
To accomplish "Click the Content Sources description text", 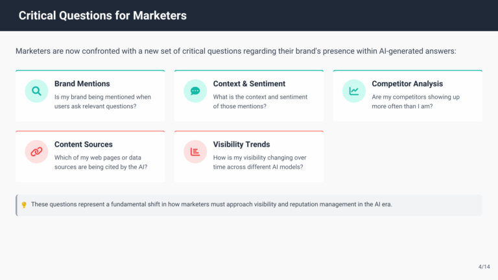I will (x=101, y=162).
